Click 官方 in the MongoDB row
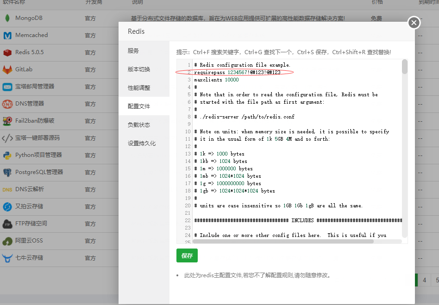Screen dimensions: 439x305 (x=90, y=19)
